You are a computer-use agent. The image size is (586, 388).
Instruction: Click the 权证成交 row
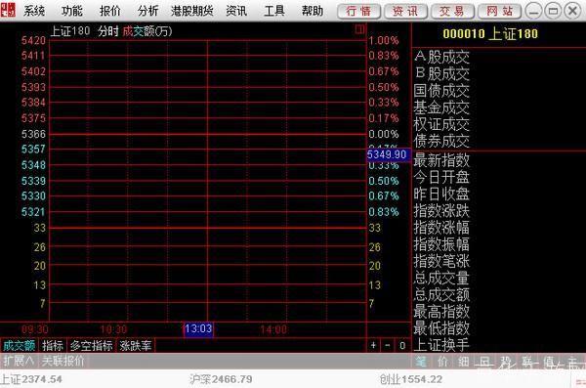point(441,124)
